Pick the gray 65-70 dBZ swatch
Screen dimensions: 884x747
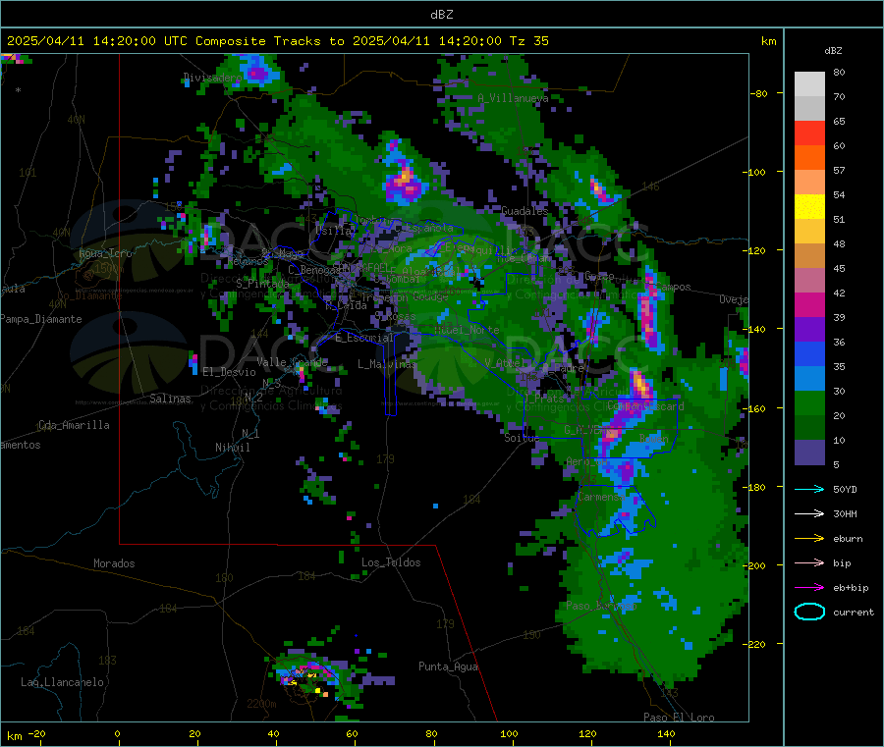809,109
